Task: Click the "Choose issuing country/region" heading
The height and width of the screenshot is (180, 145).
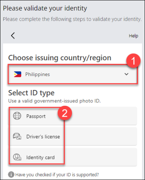Action: click(x=60, y=58)
